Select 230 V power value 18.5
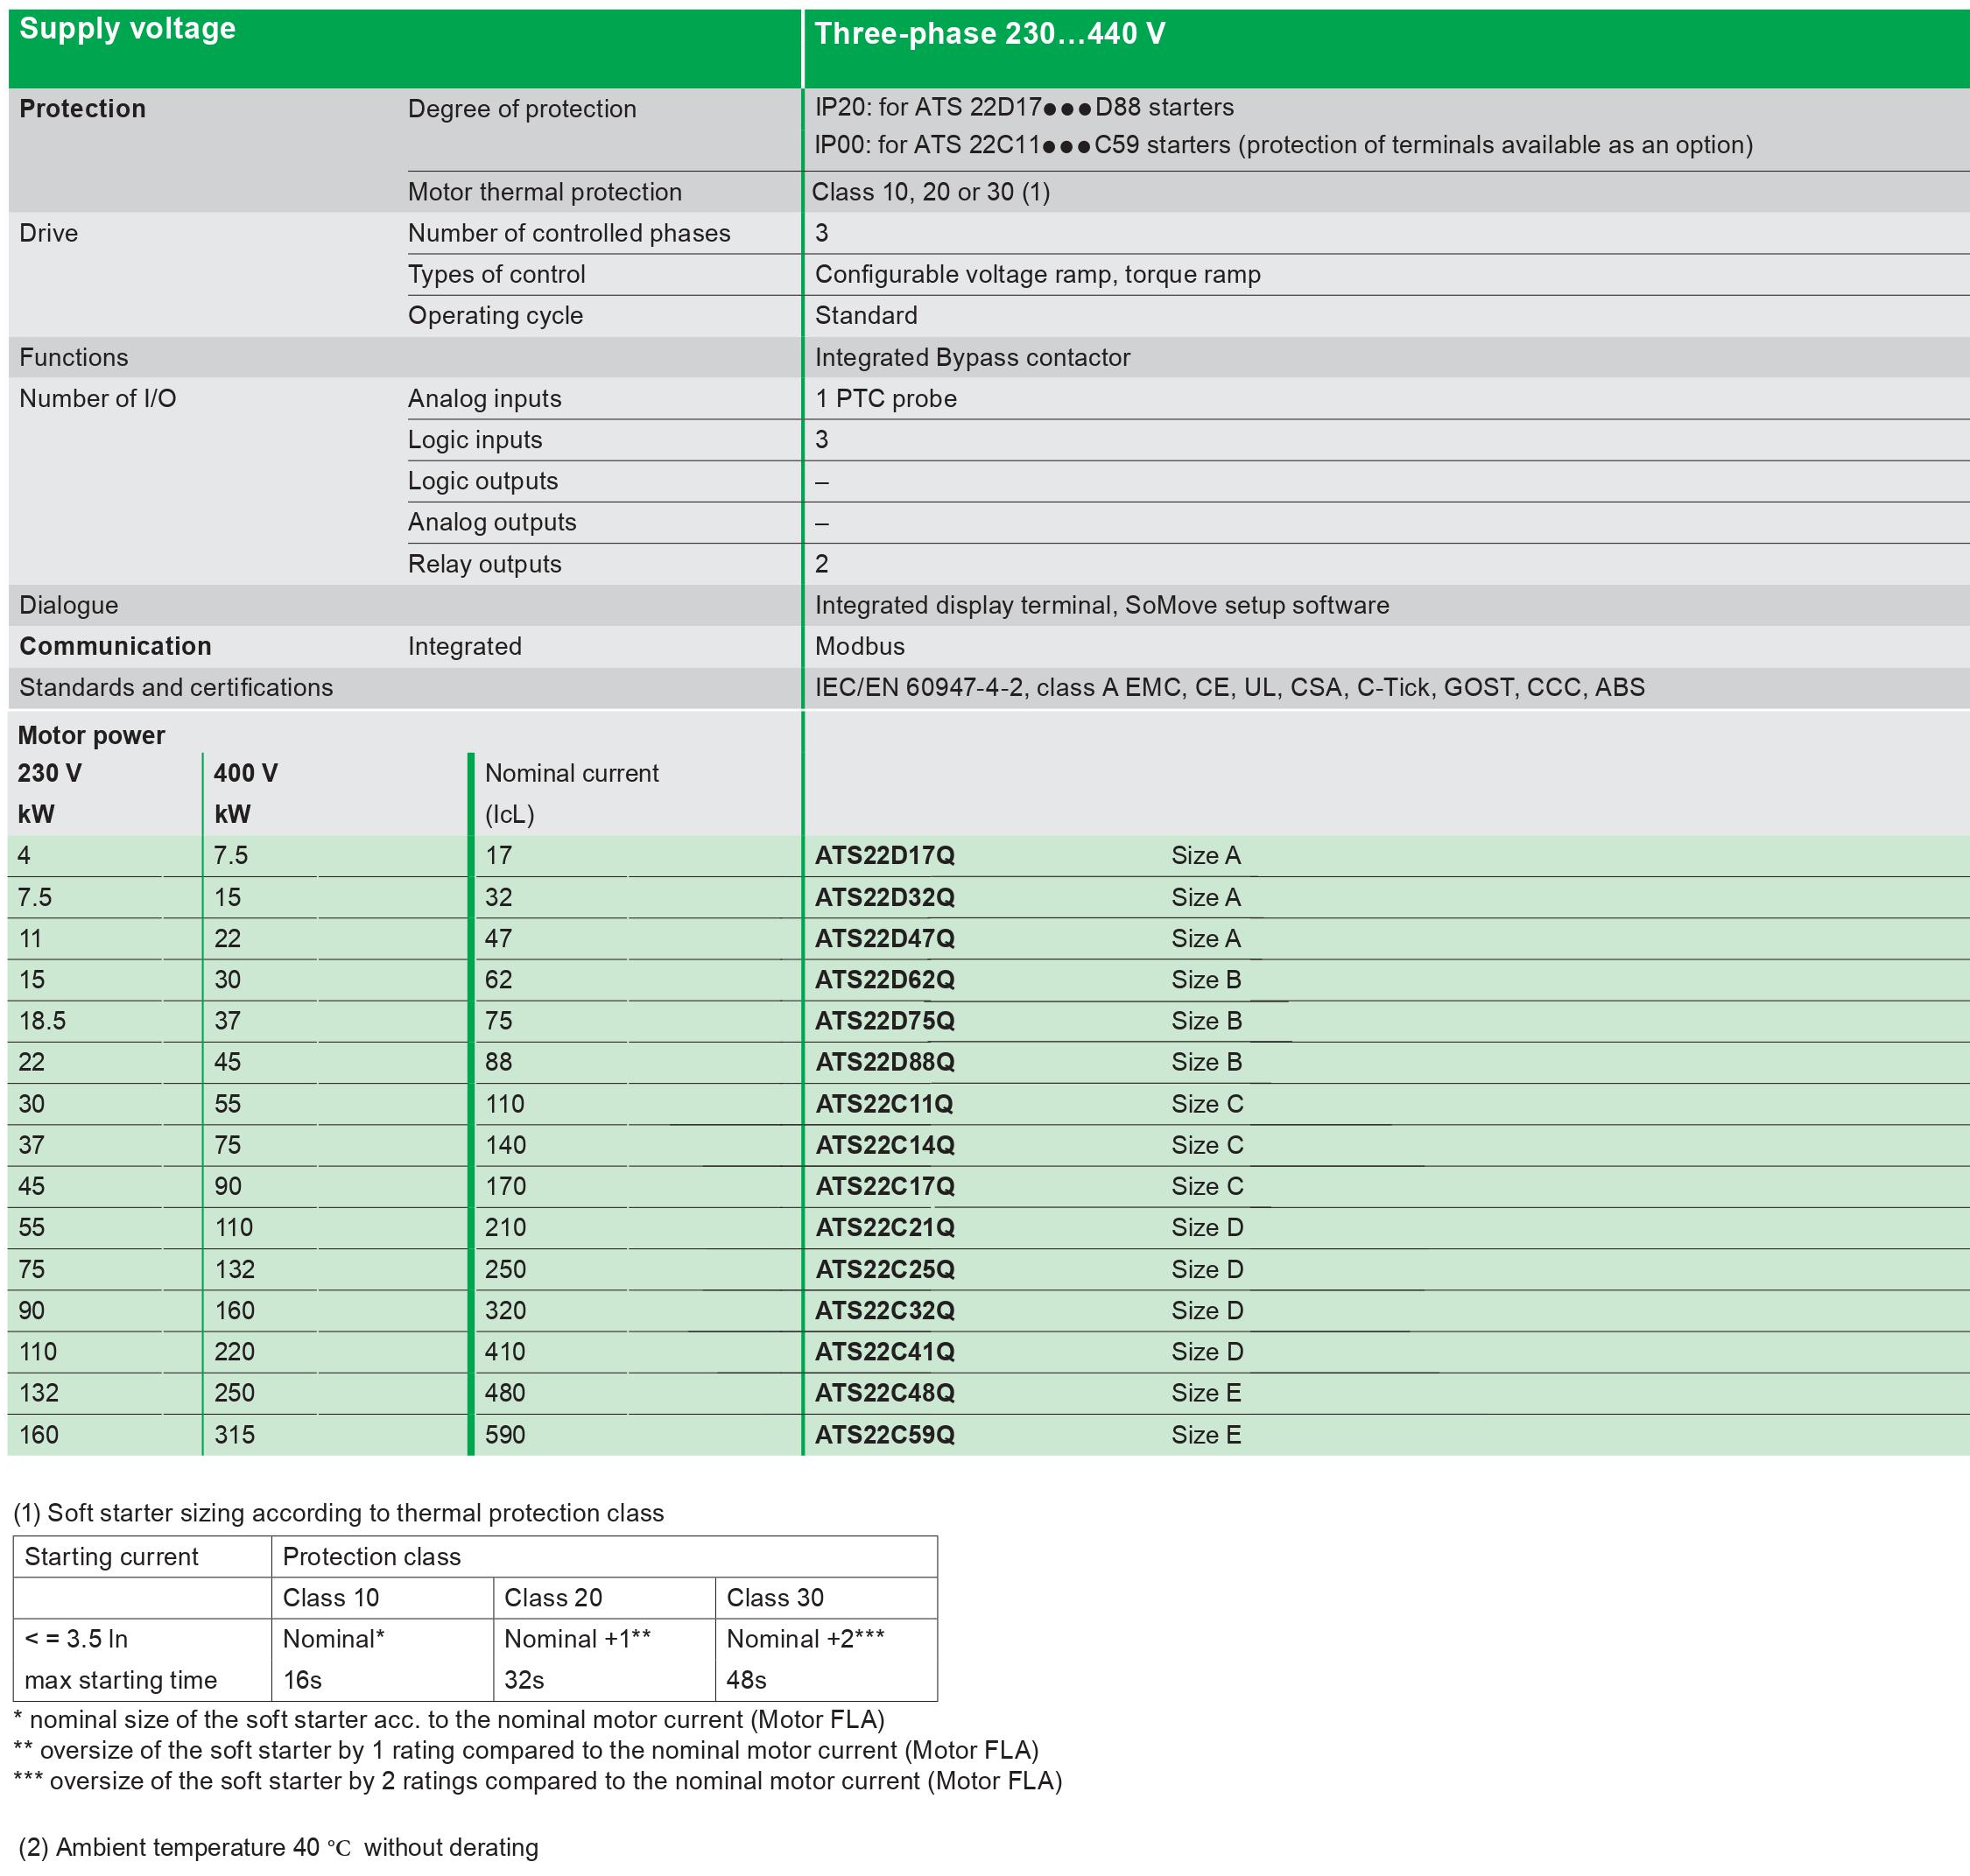The width and height of the screenshot is (1970, 1876). pos(42,1021)
